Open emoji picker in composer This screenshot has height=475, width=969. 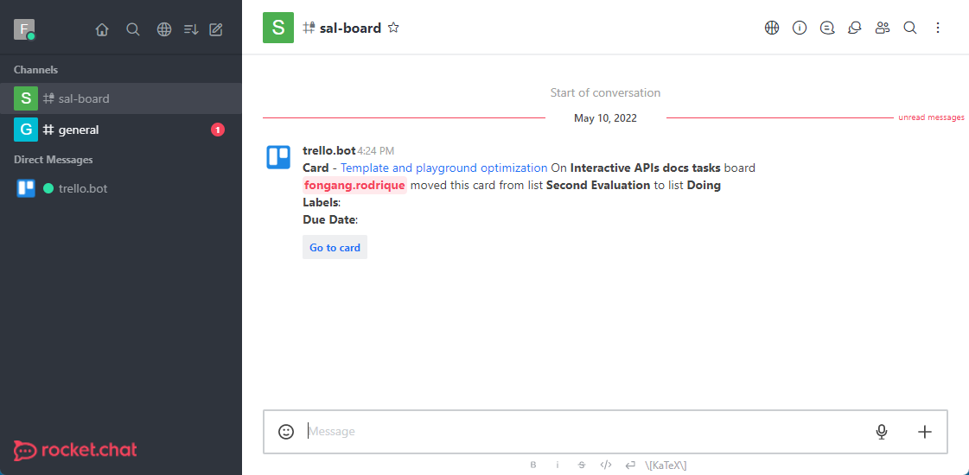[x=286, y=432]
